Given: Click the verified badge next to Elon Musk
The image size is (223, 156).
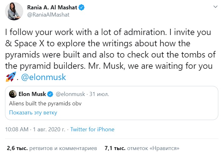Looking at the screenshot, I should pos(50,94).
